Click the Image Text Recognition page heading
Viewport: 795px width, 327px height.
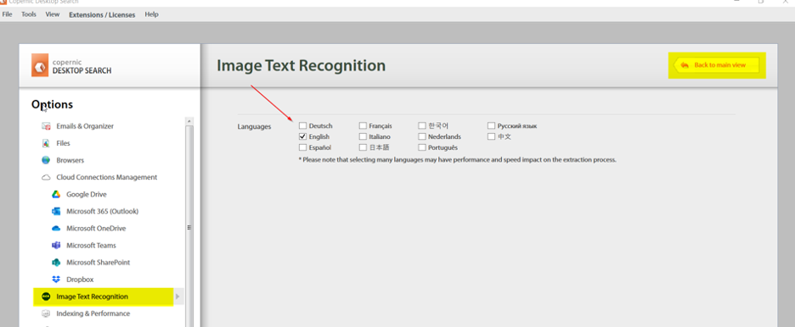pyautogui.click(x=302, y=66)
